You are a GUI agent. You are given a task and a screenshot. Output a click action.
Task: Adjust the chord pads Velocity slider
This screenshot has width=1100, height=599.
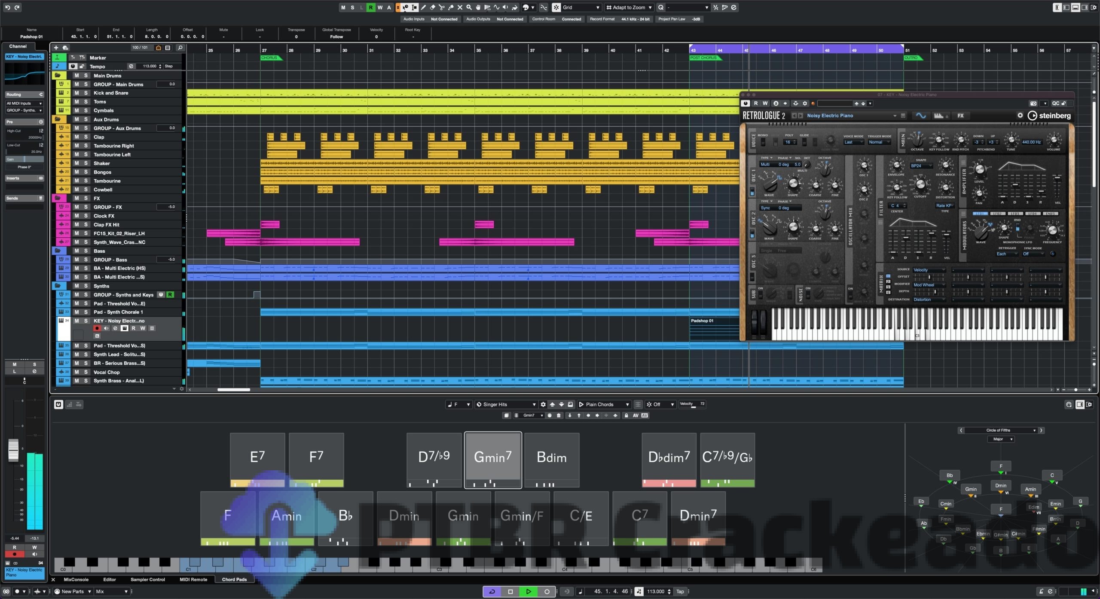click(692, 404)
